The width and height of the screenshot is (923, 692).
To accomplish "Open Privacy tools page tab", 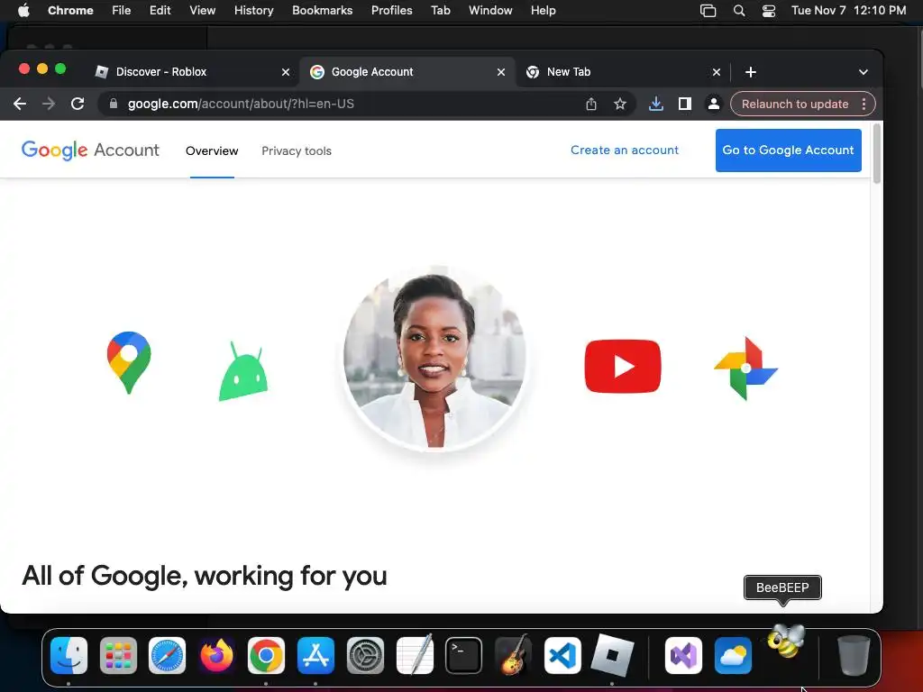I will (296, 151).
